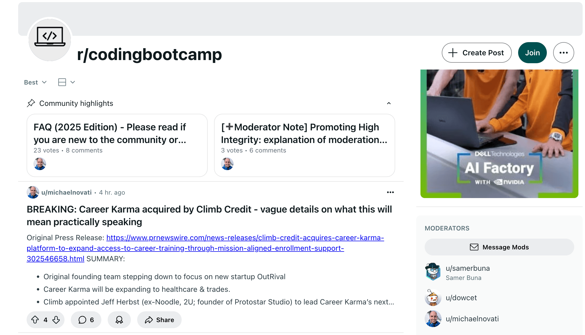Open comments on the Career Karma post

(86, 320)
